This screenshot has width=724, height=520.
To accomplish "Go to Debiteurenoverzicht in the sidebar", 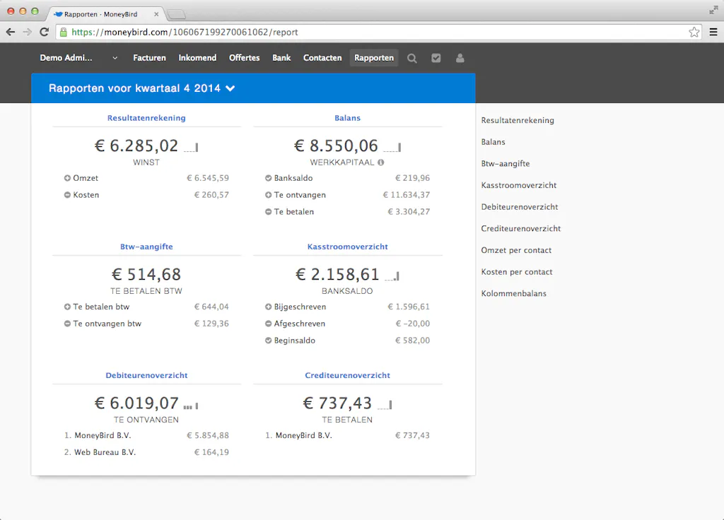I will pos(520,207).
